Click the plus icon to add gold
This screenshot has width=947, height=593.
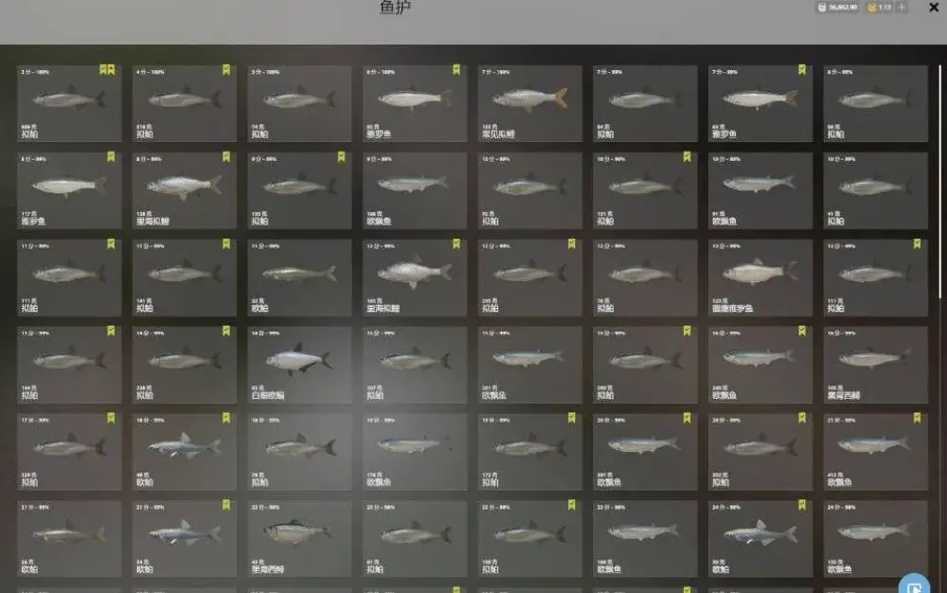902,8
